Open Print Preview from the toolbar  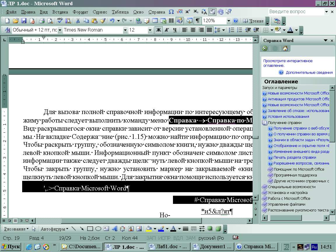click(50, 21)
